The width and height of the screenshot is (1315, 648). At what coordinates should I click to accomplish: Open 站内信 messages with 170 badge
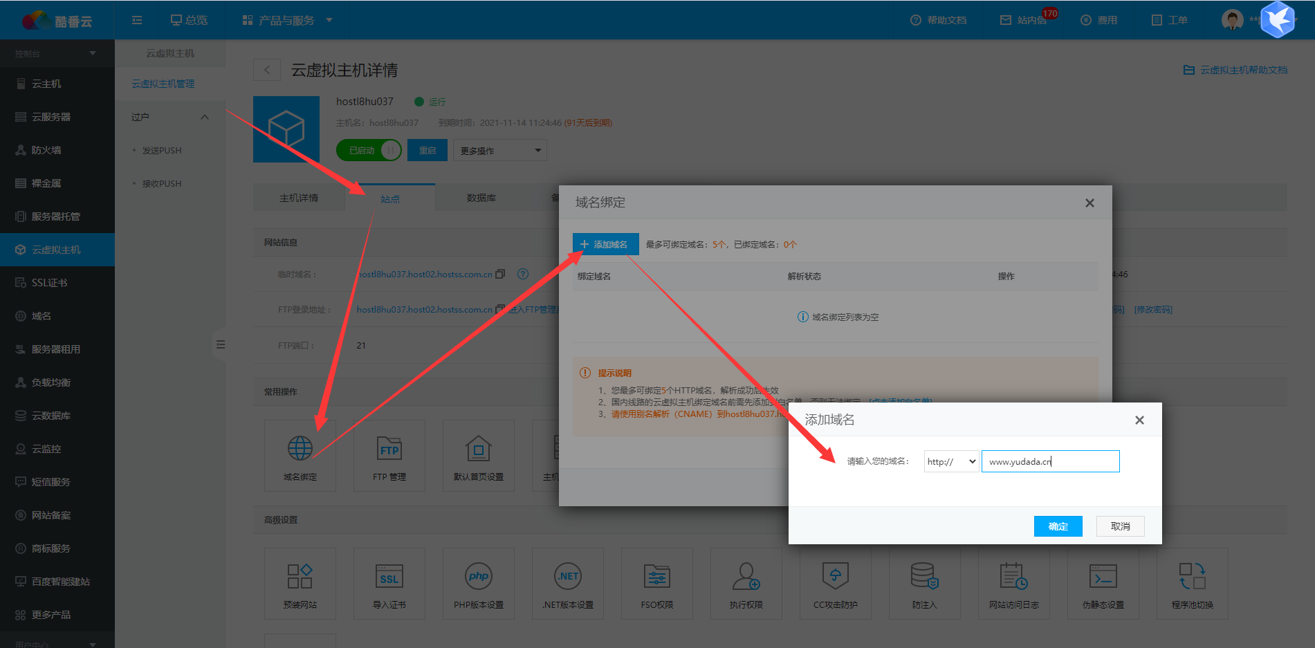coord(1029,19)
